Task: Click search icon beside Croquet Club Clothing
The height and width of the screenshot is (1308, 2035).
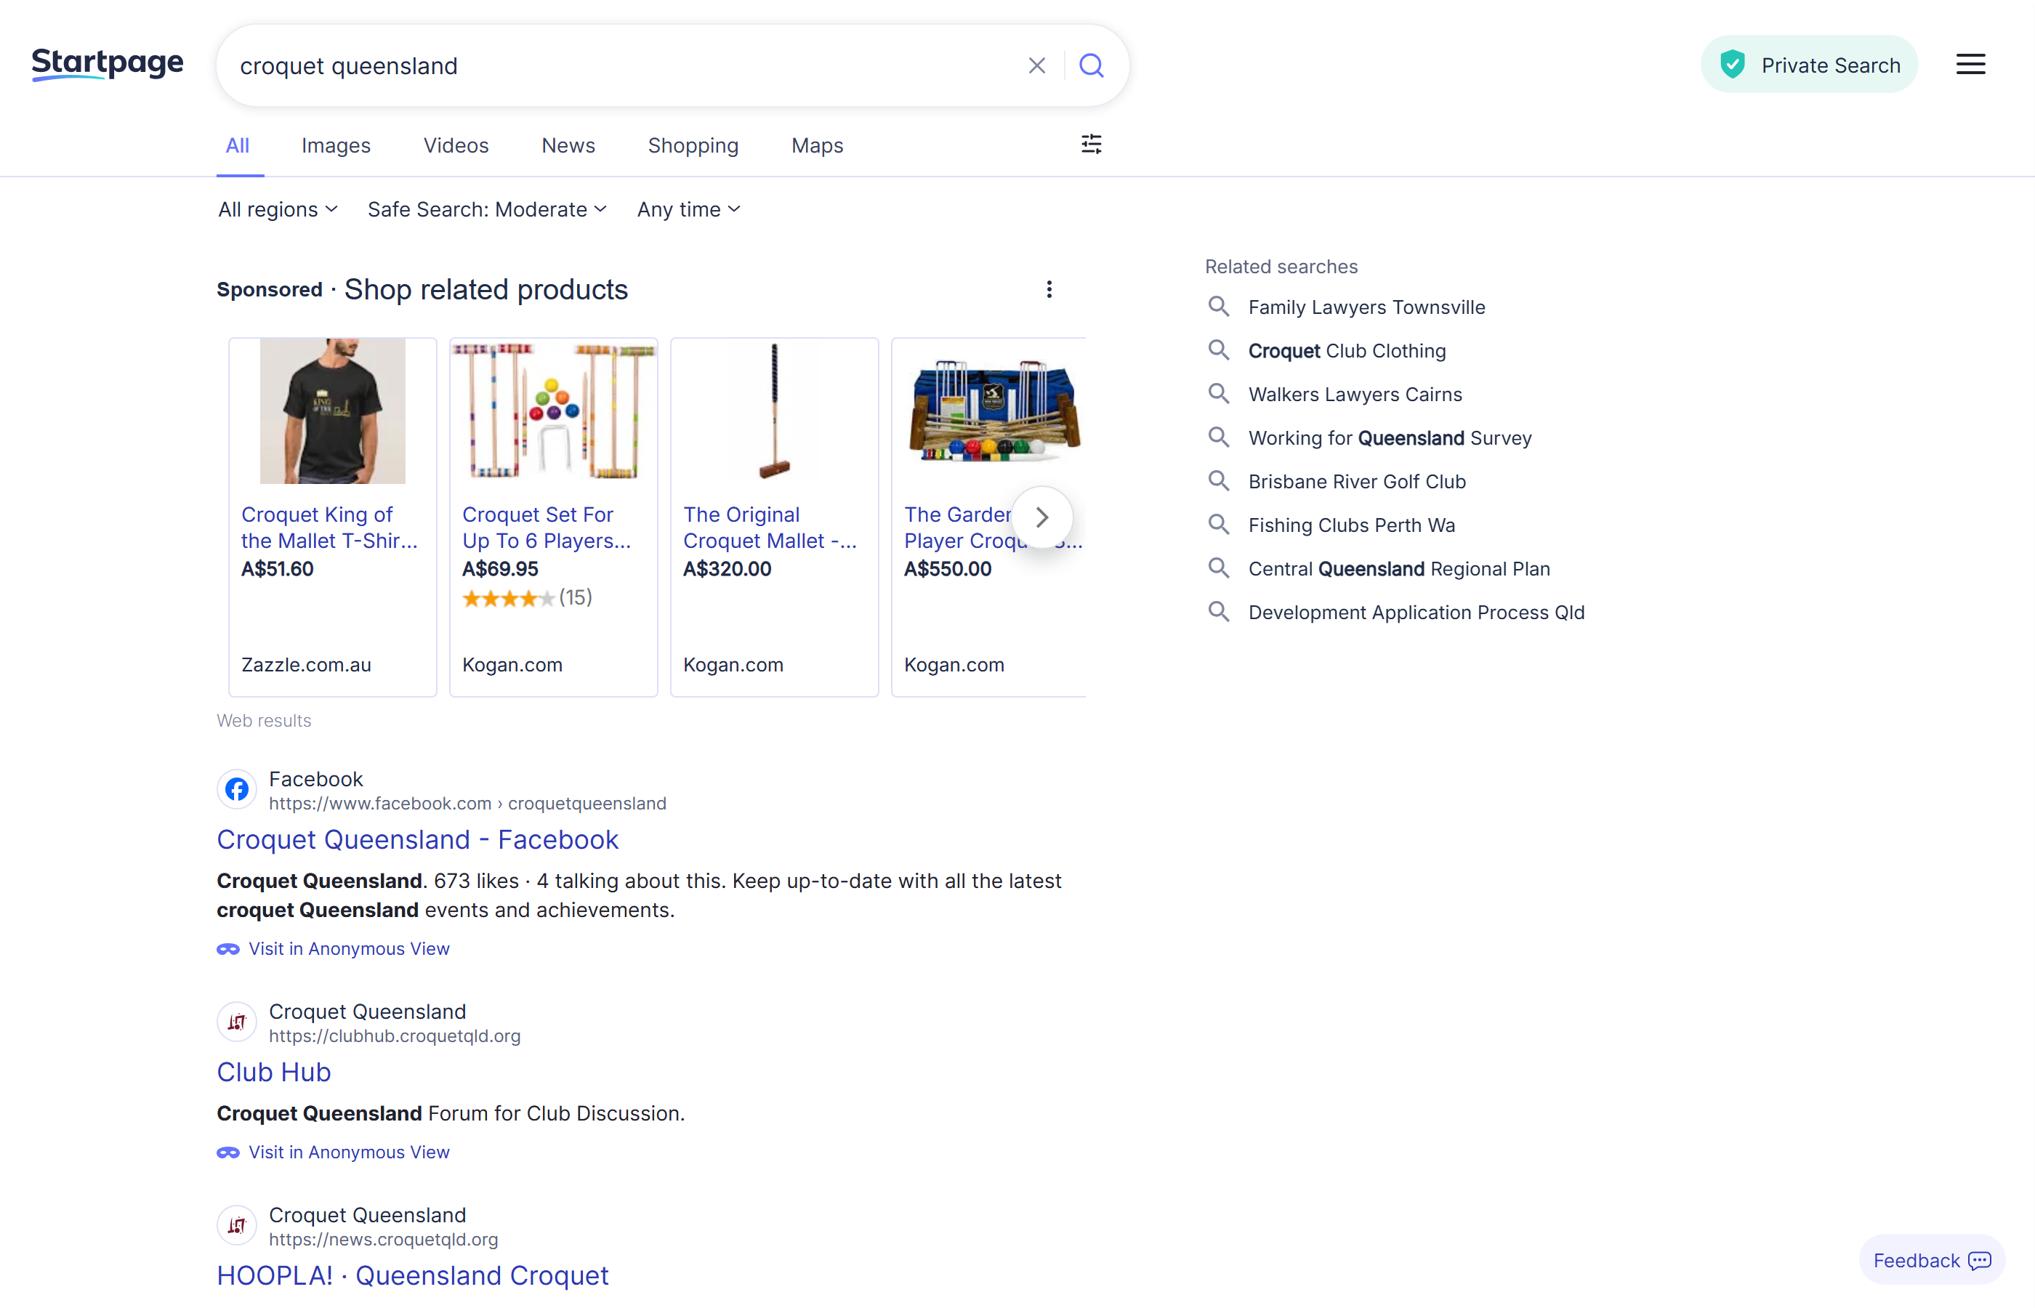Action: (x=1219, y=350)
